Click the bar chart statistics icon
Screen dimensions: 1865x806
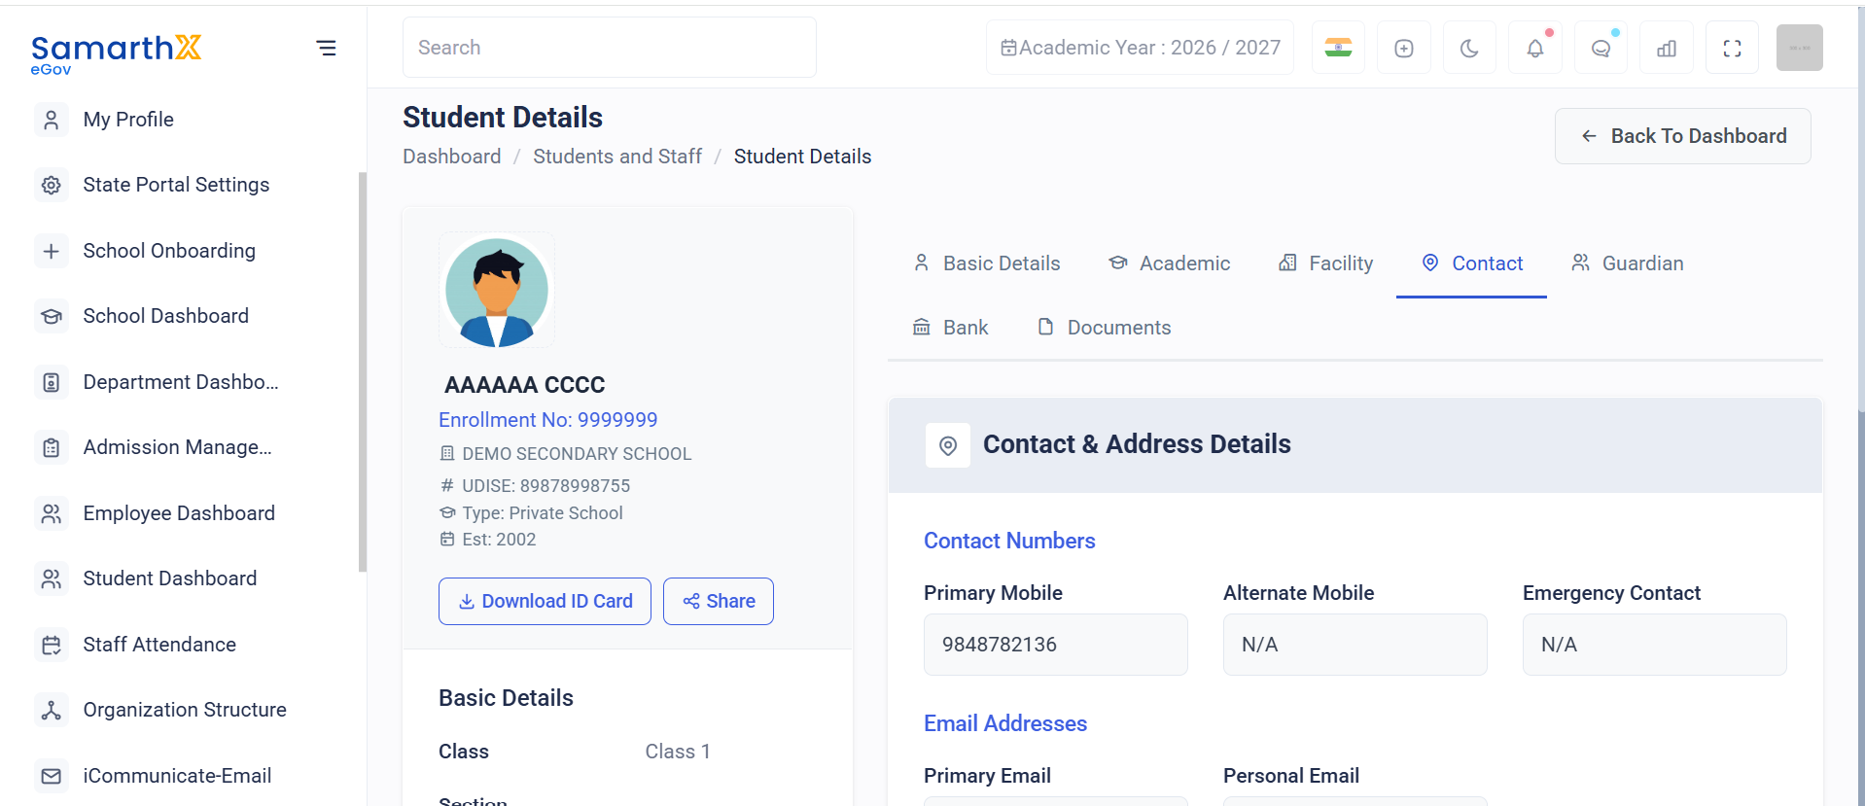(1667, 48)
